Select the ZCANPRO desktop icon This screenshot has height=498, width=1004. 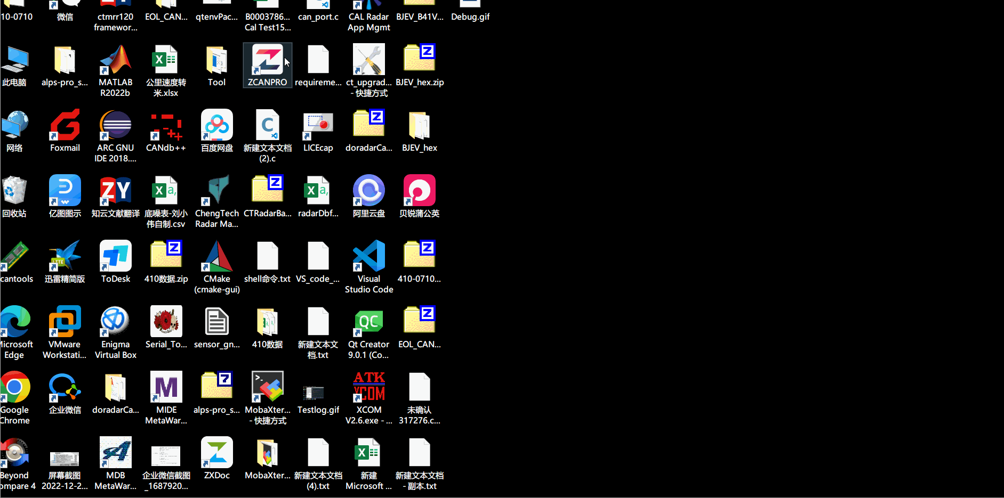(x=267, y=60)
